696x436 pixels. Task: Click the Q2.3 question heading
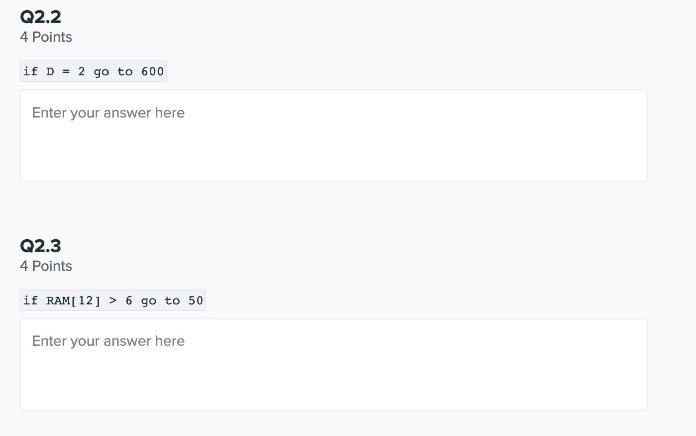click(40, 245)
